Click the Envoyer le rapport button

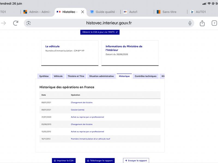tap(136, 161)
